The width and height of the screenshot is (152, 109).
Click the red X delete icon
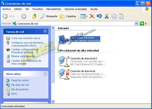tap(92, 16)
